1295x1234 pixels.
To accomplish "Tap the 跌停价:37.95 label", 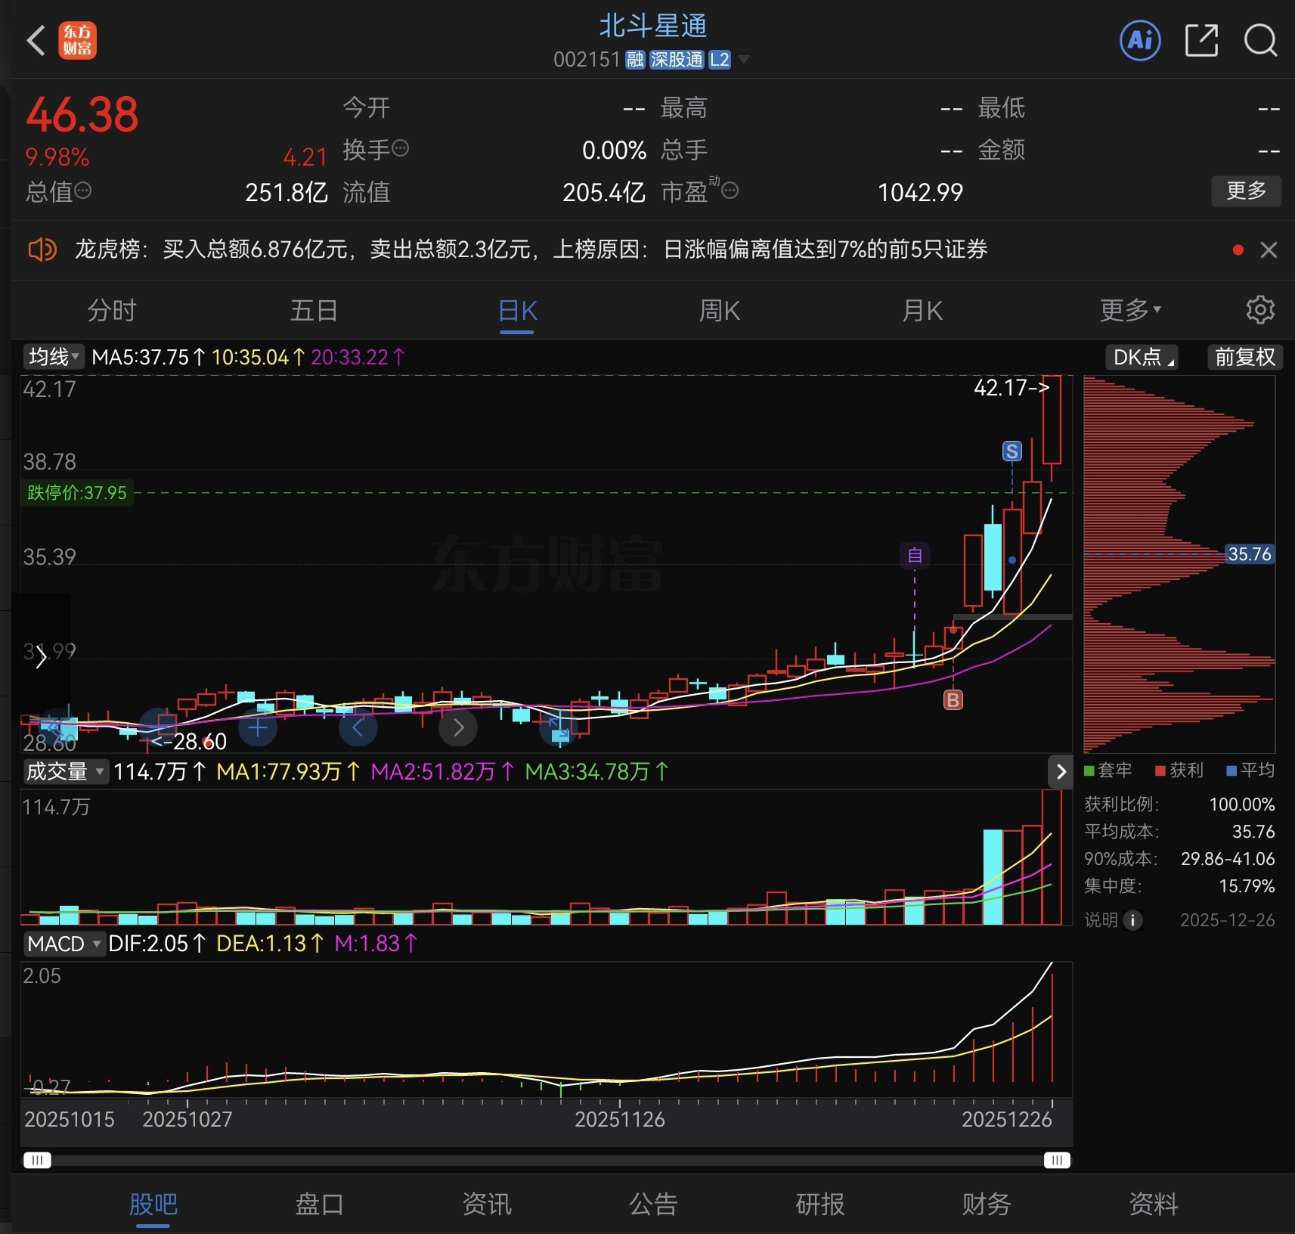I will [77, 493].
